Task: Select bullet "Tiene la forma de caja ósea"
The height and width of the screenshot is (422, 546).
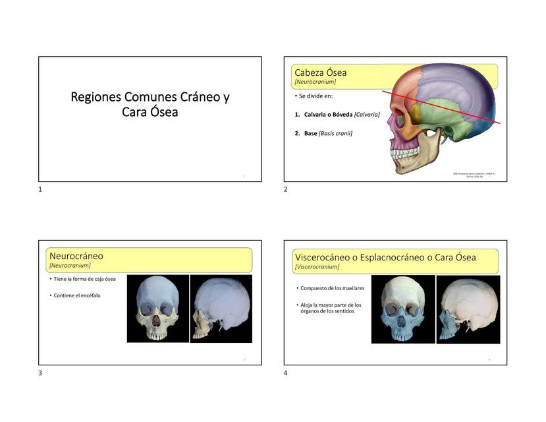Action: click(x=84, y=279)
